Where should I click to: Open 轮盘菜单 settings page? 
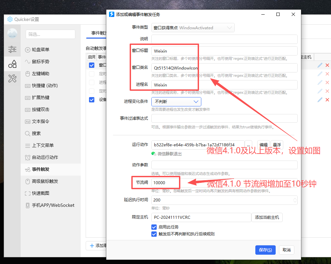click(51, 50)
